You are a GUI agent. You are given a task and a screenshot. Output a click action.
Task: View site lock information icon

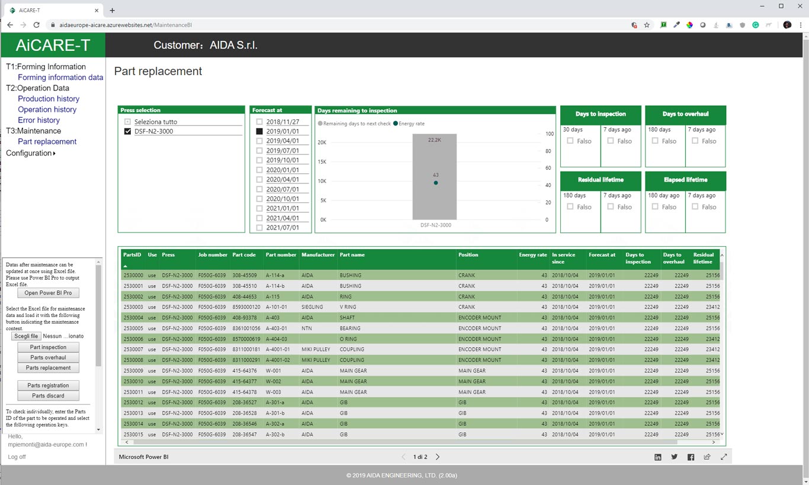coord(53,25)
